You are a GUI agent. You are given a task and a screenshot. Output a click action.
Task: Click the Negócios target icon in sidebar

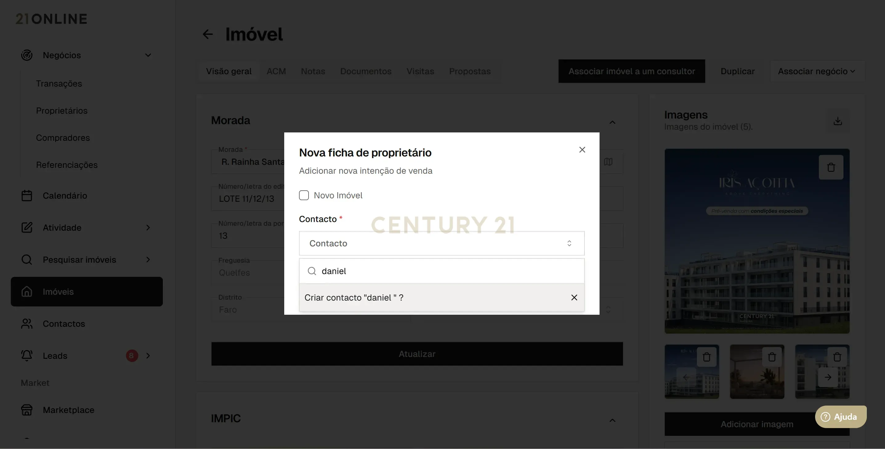(27, 55)
